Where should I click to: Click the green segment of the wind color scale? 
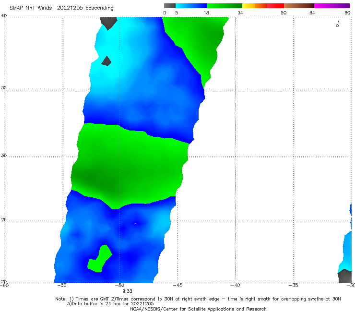pos(225,6)
